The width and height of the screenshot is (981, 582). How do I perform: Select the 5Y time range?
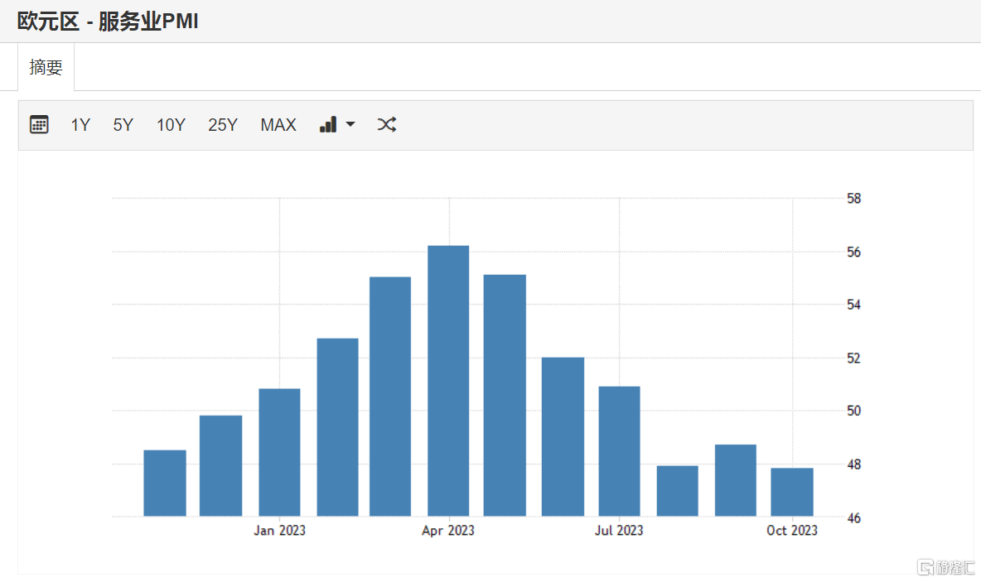click(x=123, y=125)
